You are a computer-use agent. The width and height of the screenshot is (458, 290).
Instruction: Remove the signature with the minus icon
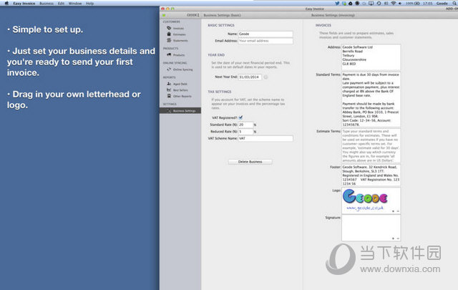coord(398,238)
